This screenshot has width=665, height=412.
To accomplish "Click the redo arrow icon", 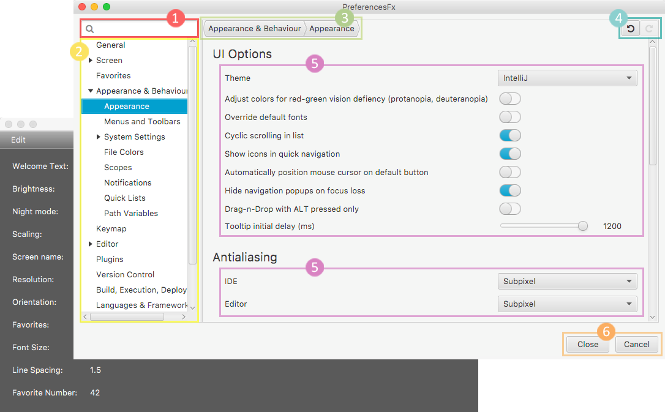I will pos(648,28).
